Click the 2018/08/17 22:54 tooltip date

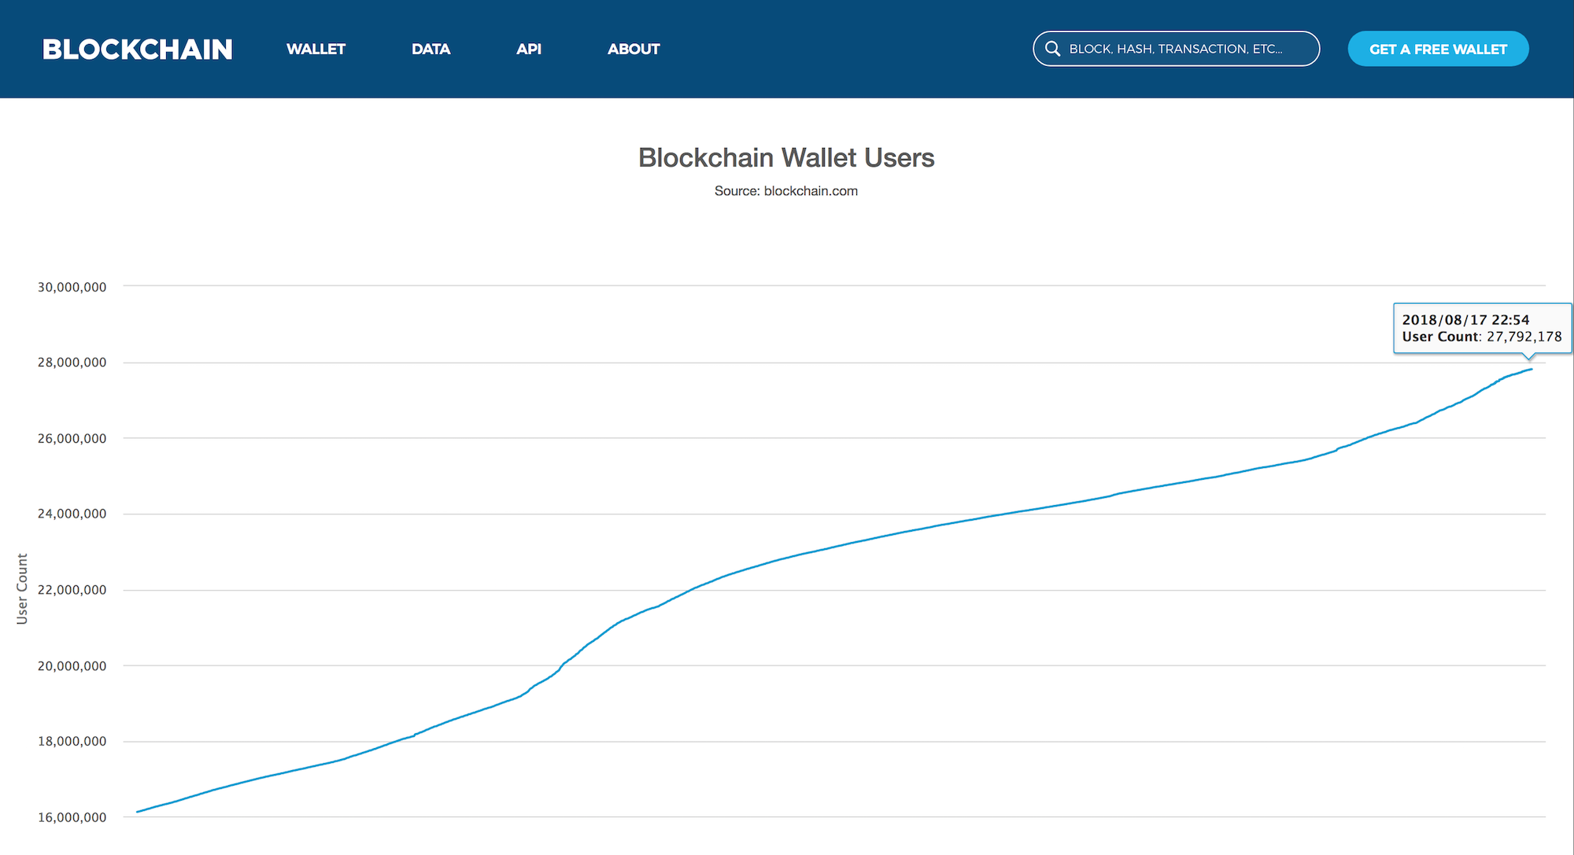pos(1465,320)
